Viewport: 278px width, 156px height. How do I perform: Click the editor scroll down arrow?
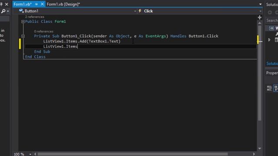pos(260,148)
